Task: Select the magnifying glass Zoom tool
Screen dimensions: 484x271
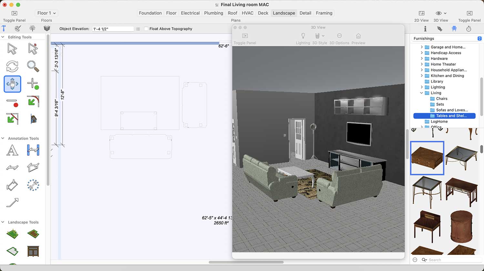Action: click(x=33, y=66)
